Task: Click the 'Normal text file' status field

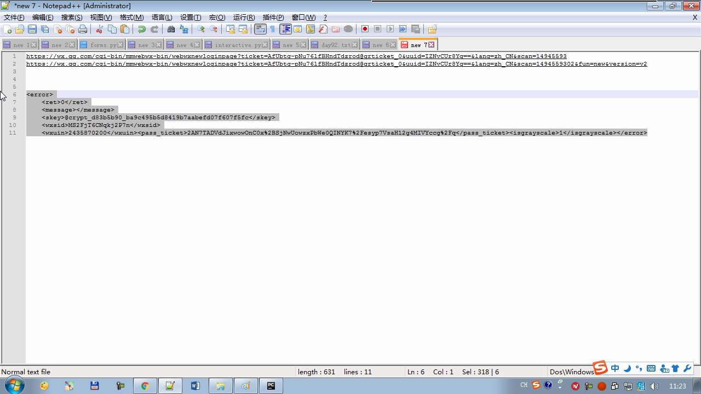Action: tap(26, 372)
